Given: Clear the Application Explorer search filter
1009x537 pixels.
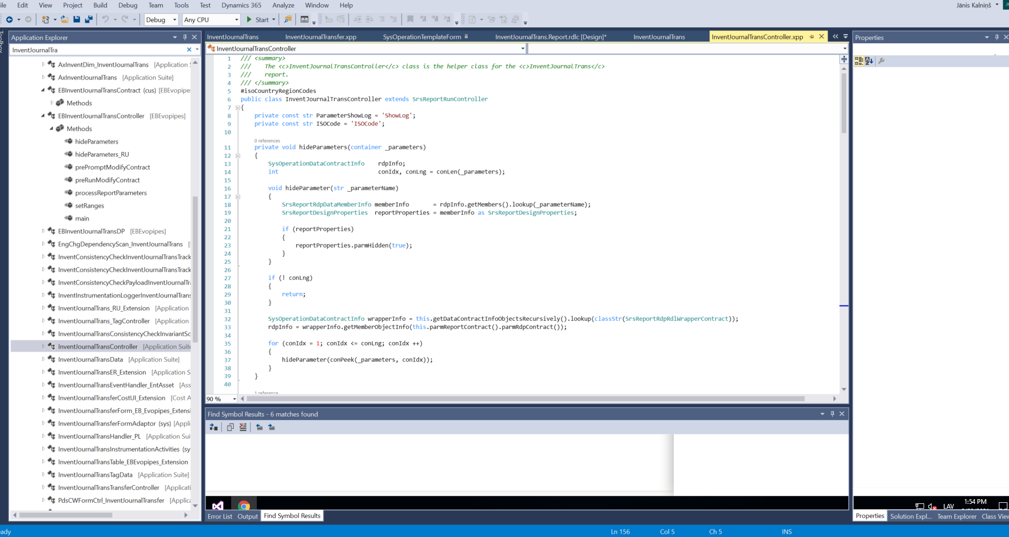Looking at the screenshot, I should point(189,50).
